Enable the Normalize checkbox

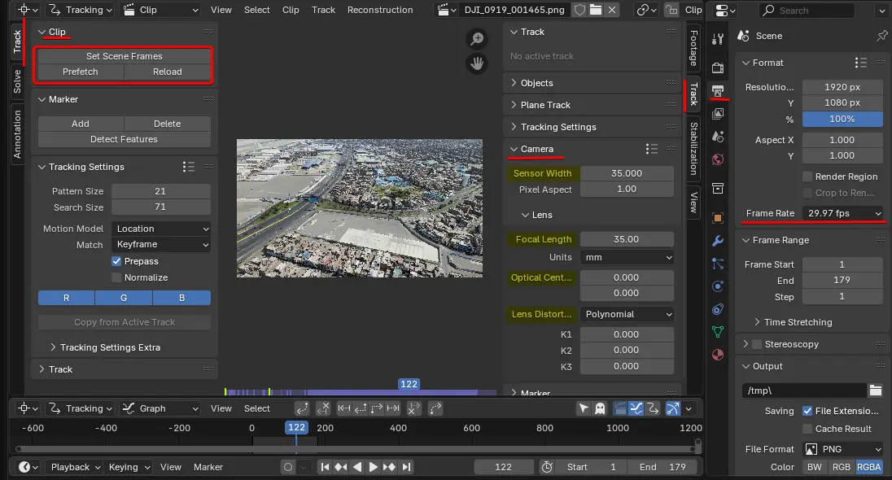[116, 277]
